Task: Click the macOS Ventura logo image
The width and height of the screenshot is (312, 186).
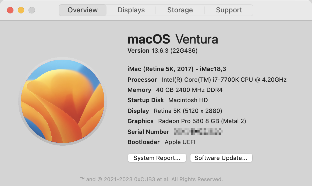Action: [x=62, y=101]
